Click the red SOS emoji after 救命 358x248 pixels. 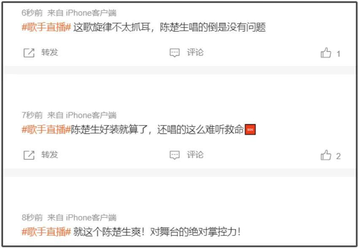[250, 130]
